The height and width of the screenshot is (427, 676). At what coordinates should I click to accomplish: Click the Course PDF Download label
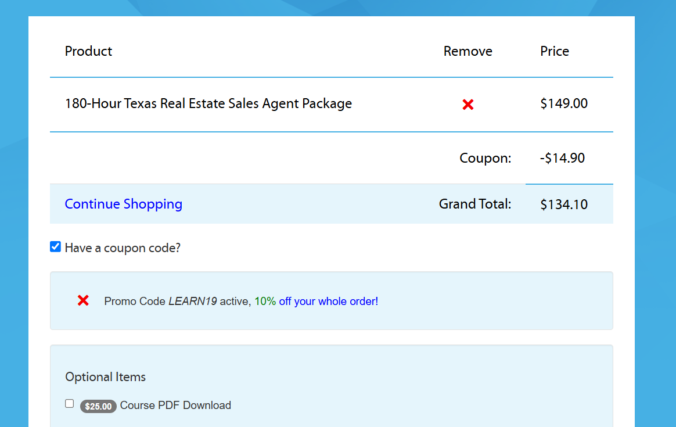click(x=175, y=406)
